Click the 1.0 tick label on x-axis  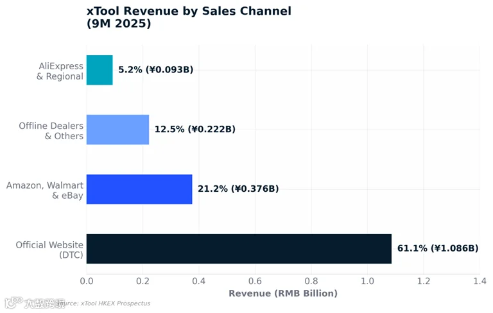(x=367, y=281)
